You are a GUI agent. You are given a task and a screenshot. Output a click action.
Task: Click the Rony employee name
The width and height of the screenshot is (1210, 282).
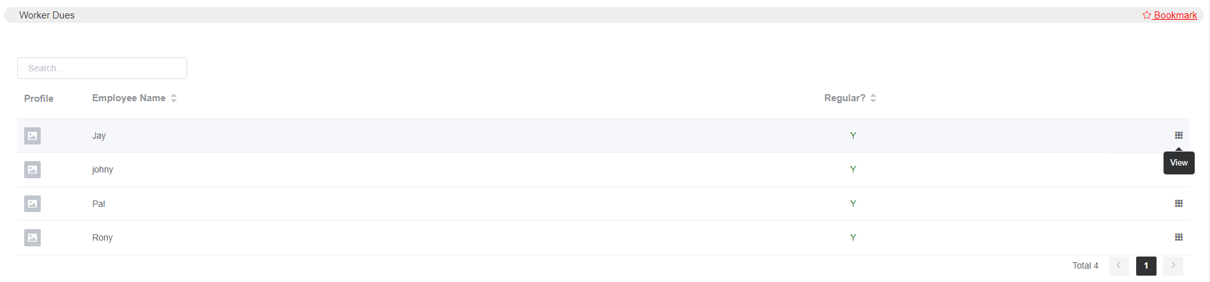coord(102,237)
